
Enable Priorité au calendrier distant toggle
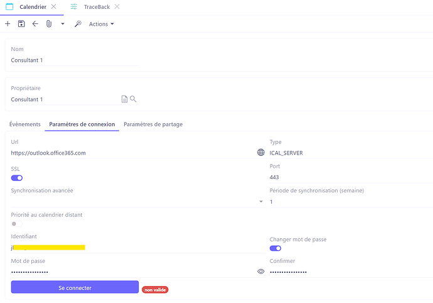point(16,224)
